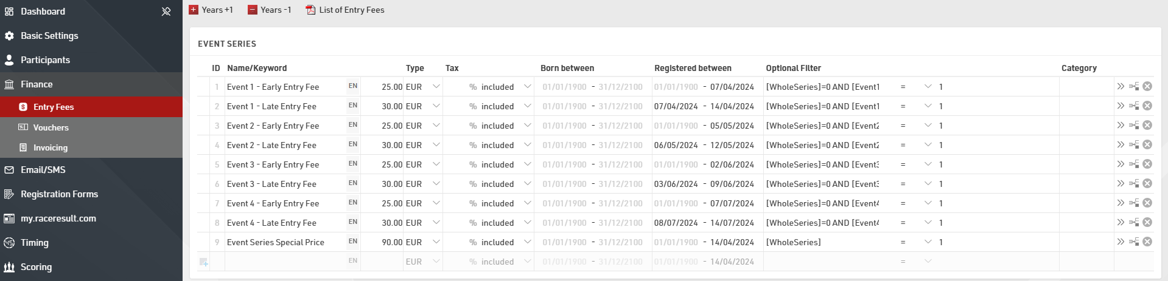Open the Vouchers submenu item
1168x281 pixels.
(x=51, y=127)
